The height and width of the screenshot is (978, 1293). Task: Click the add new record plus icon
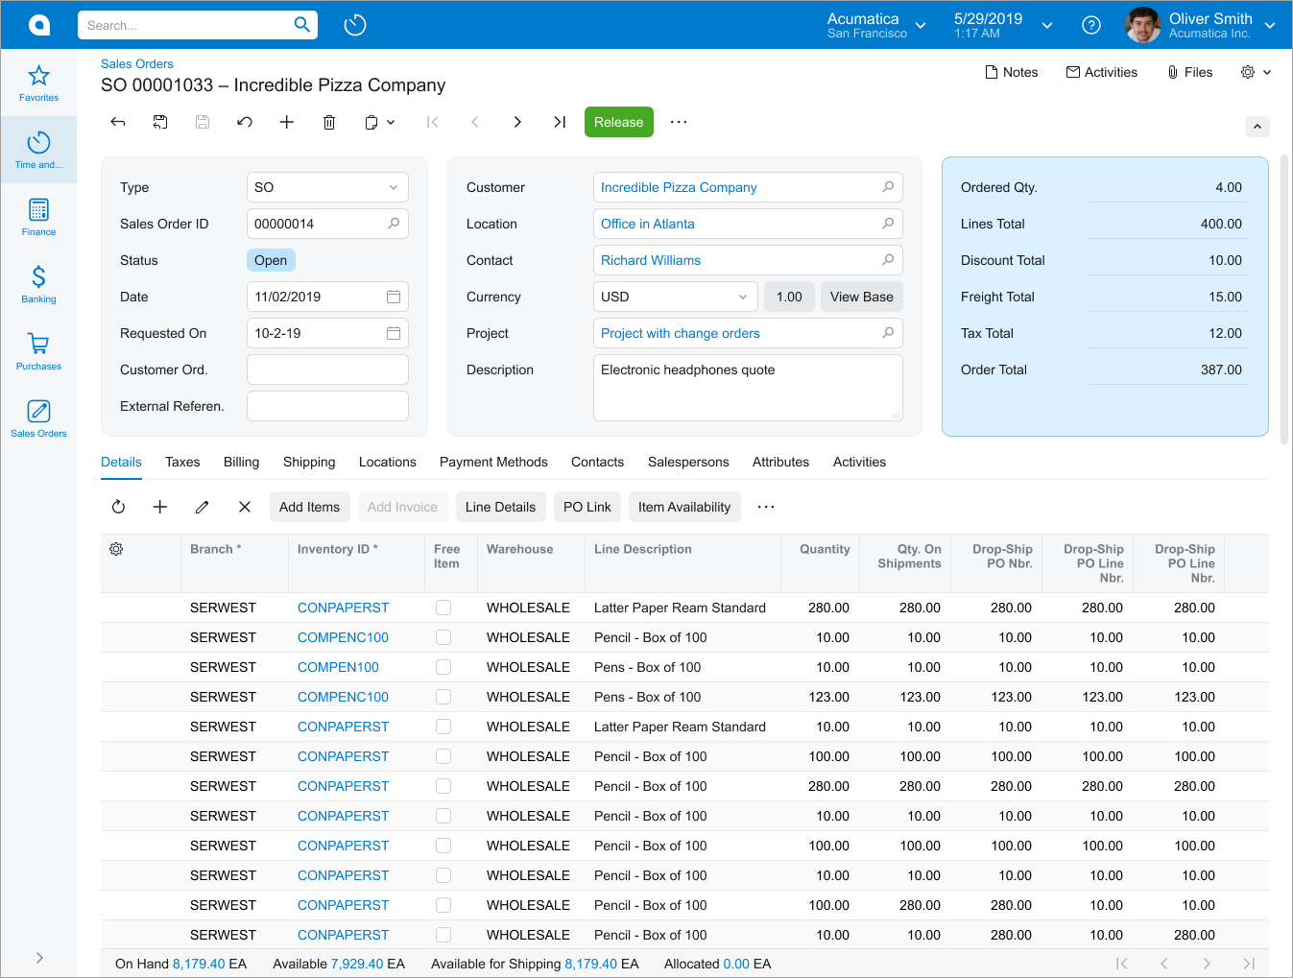coord(287,122)
